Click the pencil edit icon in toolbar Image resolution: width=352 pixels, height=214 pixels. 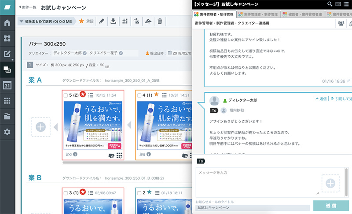pos(102,21)
